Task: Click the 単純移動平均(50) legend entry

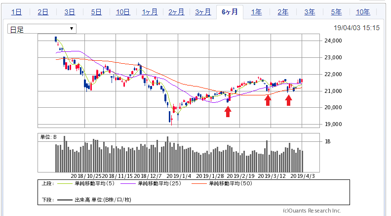Action: click(x=238, y=183)
